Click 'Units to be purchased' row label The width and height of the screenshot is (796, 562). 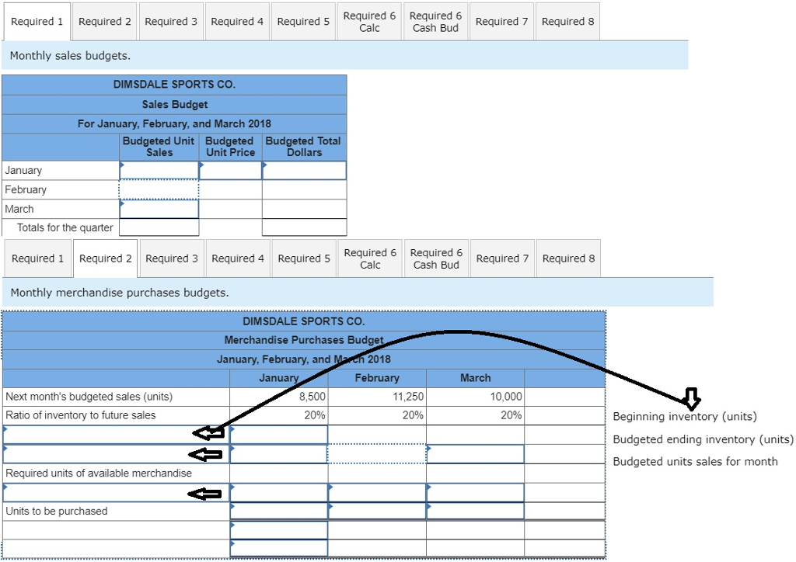click(56, 511)
